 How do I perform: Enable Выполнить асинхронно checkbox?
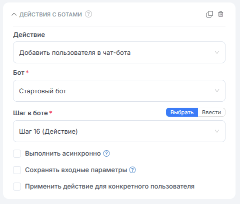click(17, 154)
